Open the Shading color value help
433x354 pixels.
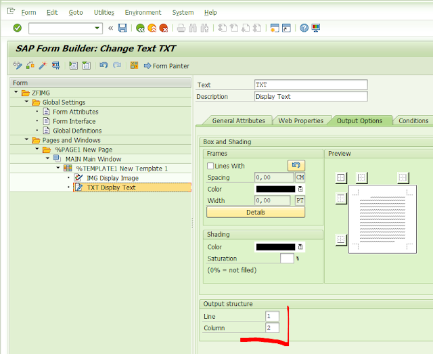tap(300, 247)
